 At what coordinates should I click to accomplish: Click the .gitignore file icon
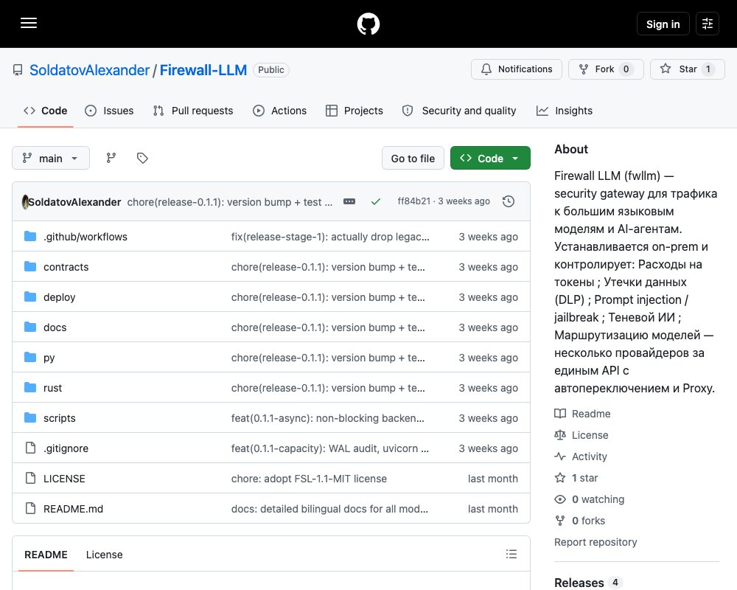(30, 448)
